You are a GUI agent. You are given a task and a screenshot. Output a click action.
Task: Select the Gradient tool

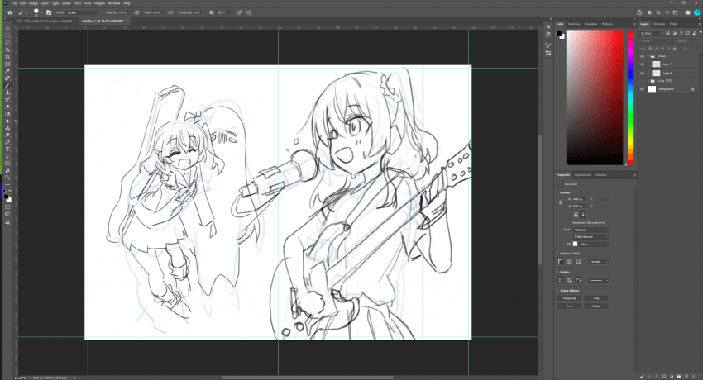[7, 114]
